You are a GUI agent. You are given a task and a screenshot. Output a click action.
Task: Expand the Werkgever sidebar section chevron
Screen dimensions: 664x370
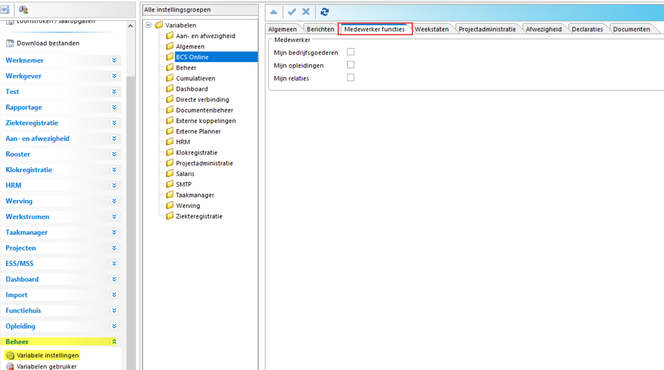click(x=114, y=76)
